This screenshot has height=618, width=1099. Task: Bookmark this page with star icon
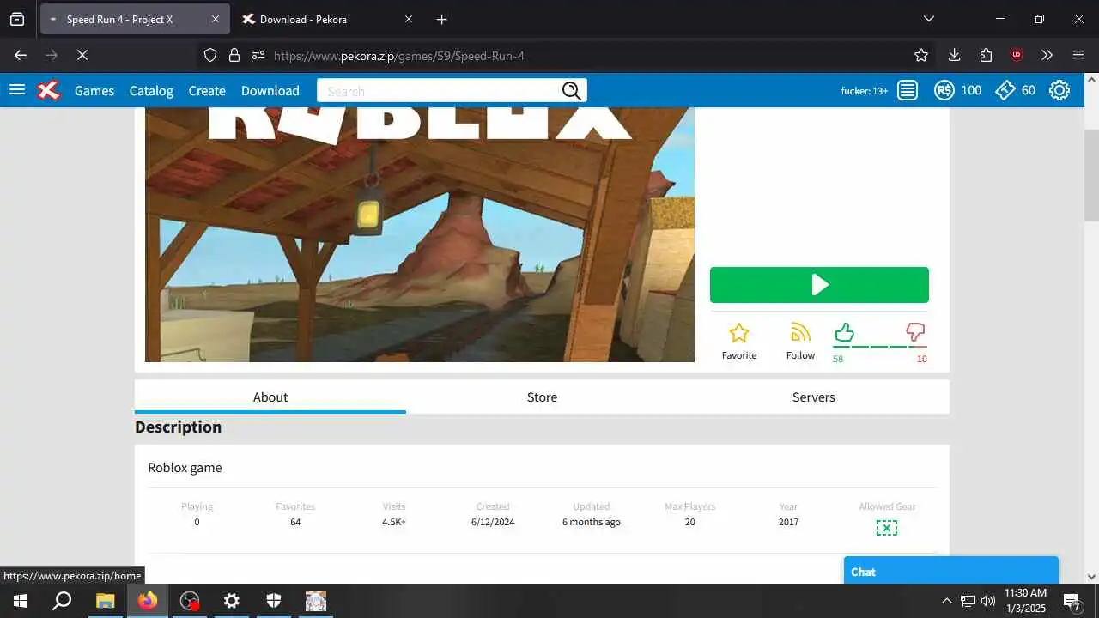[921, 55]
